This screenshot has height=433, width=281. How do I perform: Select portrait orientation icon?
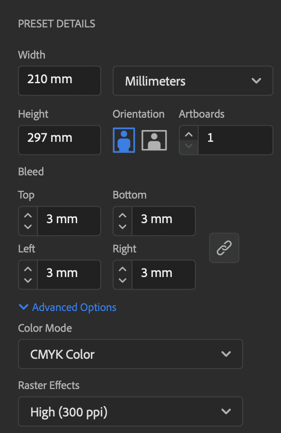pyautogui.click(x=124, y=140)
